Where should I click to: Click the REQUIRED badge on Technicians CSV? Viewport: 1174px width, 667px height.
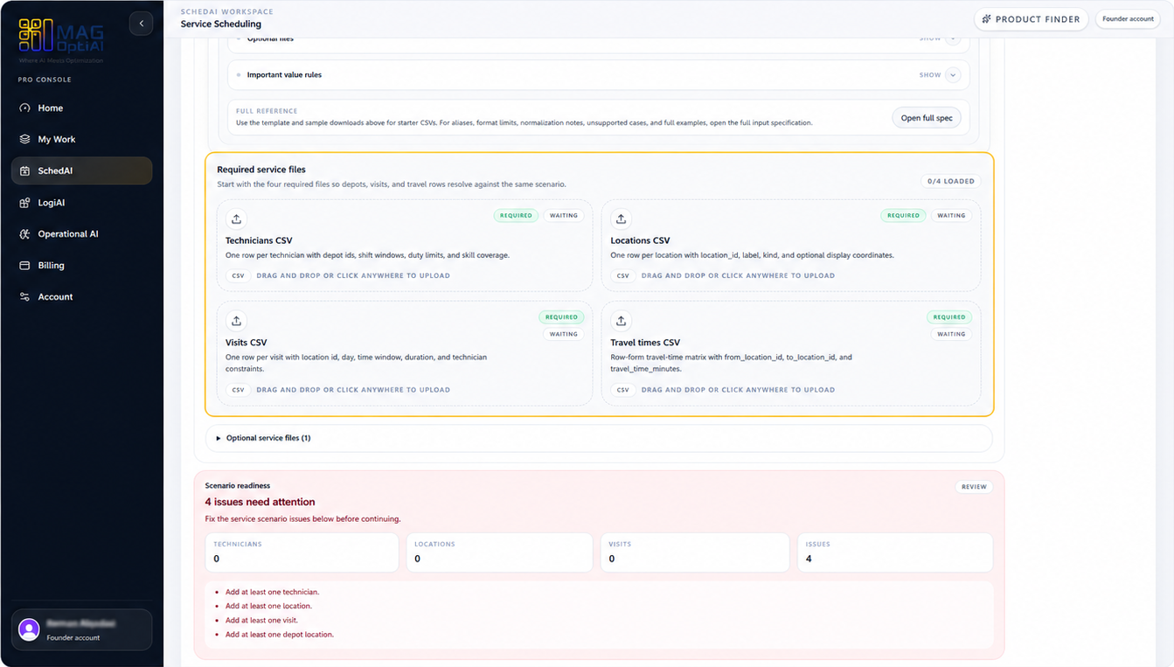[x=516, y=215]
